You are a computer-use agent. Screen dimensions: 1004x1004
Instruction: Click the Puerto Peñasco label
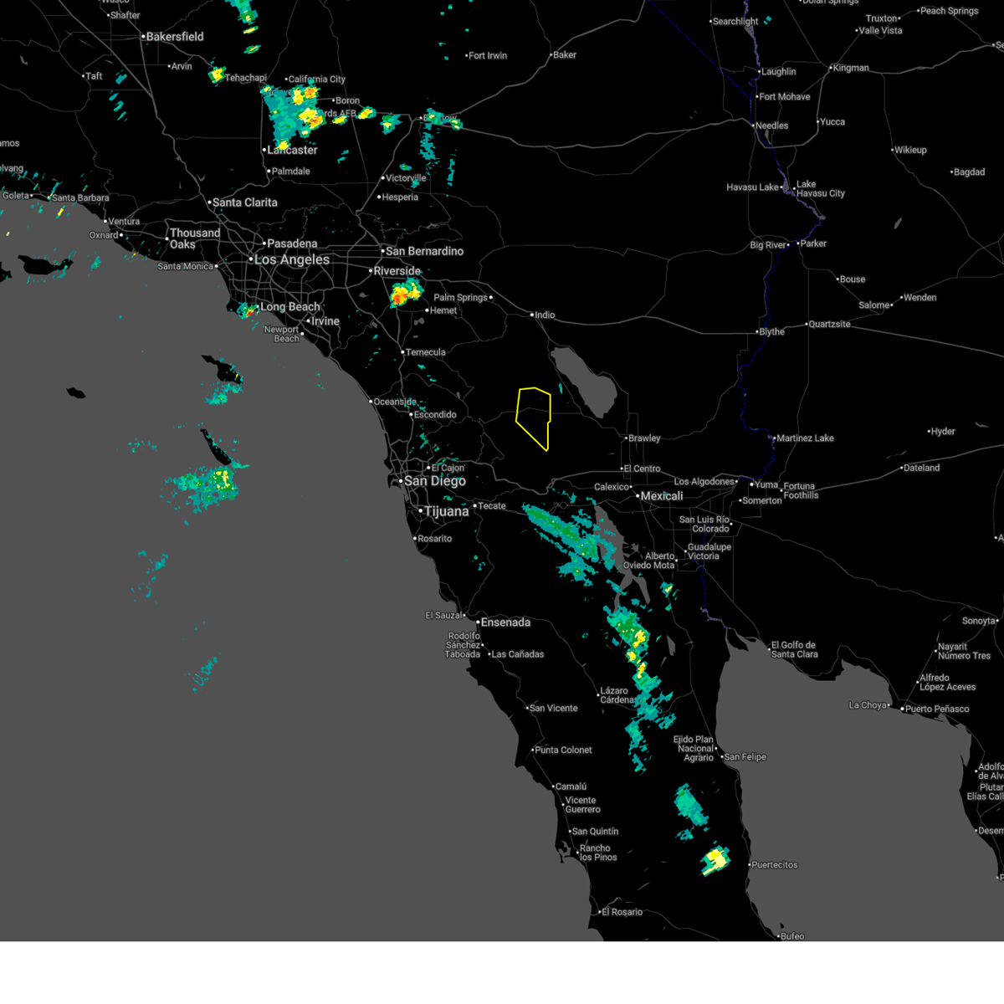(937, 709)
